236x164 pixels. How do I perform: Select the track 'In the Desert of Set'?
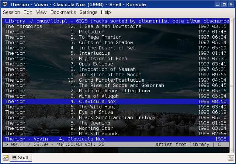coord(116,48)
